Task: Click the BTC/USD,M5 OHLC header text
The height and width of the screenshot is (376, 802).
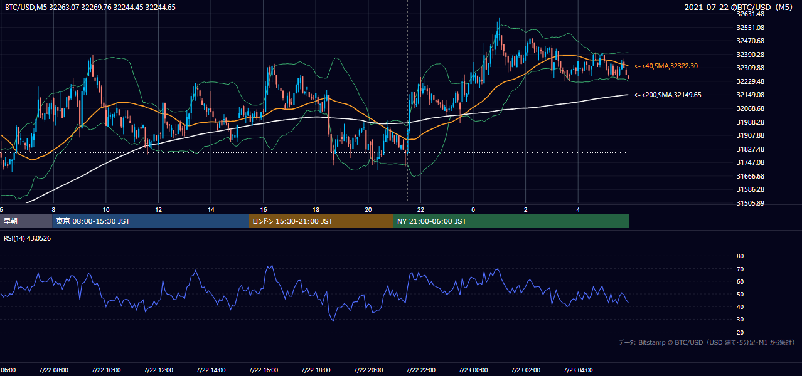Action: point(90,8)
